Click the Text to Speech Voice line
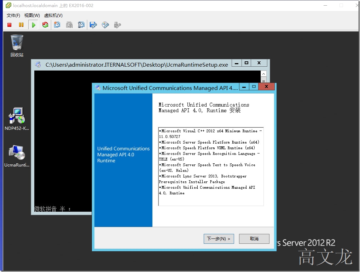This screenshot has width=360, height=272. click(207, 168)
